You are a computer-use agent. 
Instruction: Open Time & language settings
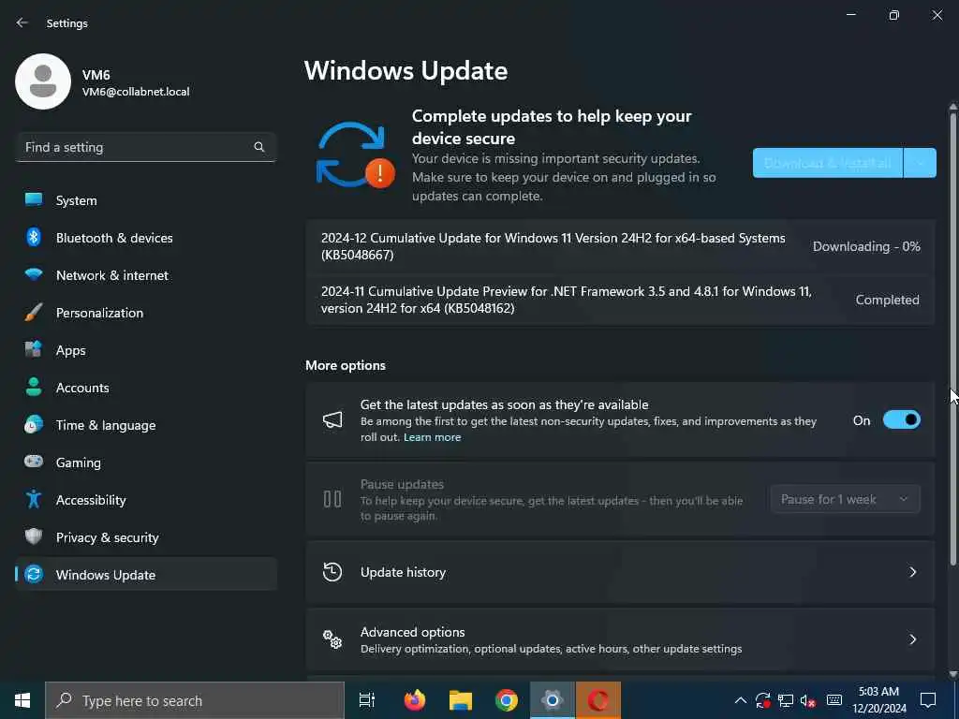pyautogui.click(x=146, y=425)
